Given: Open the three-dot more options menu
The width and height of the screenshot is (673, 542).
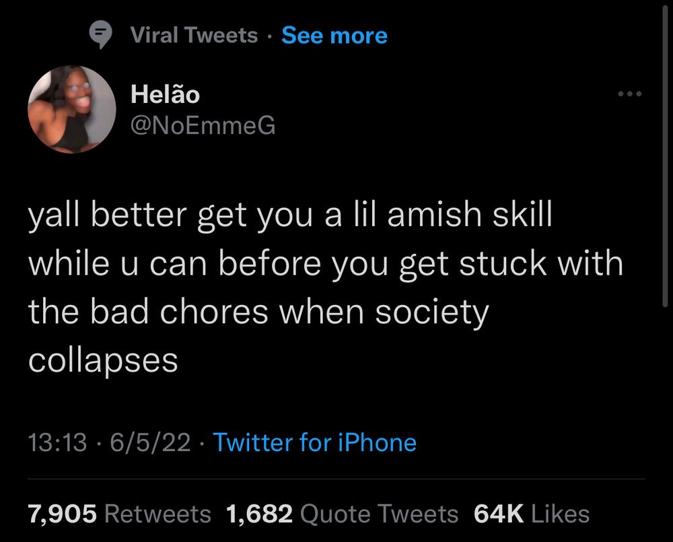Looking at the screenshot, I should click(x=630, y=94).
